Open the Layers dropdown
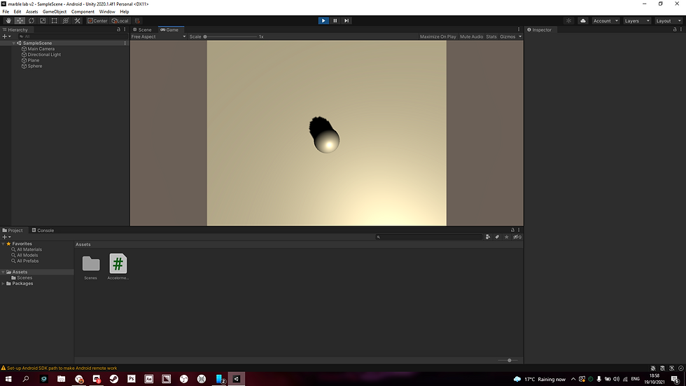Image resolution: width=686 pixels, height=386 pixels. coord(637,20)
